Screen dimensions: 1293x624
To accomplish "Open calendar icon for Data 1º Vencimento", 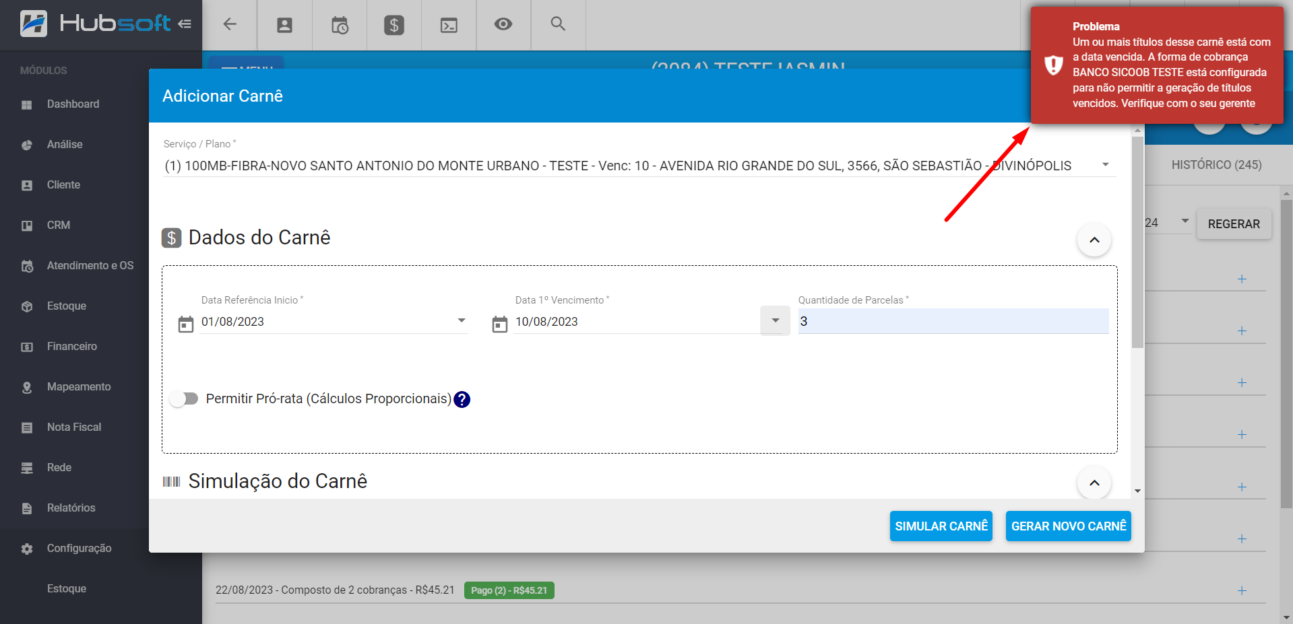I will coord(500,324).
